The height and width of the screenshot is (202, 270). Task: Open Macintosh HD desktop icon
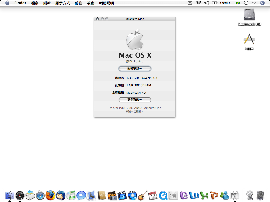(x=249, y=15)
